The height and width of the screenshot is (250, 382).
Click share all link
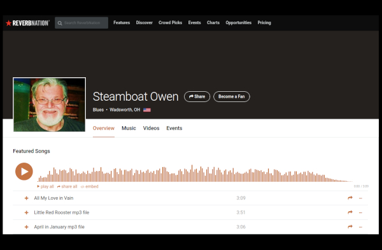[x=67, y=186]
